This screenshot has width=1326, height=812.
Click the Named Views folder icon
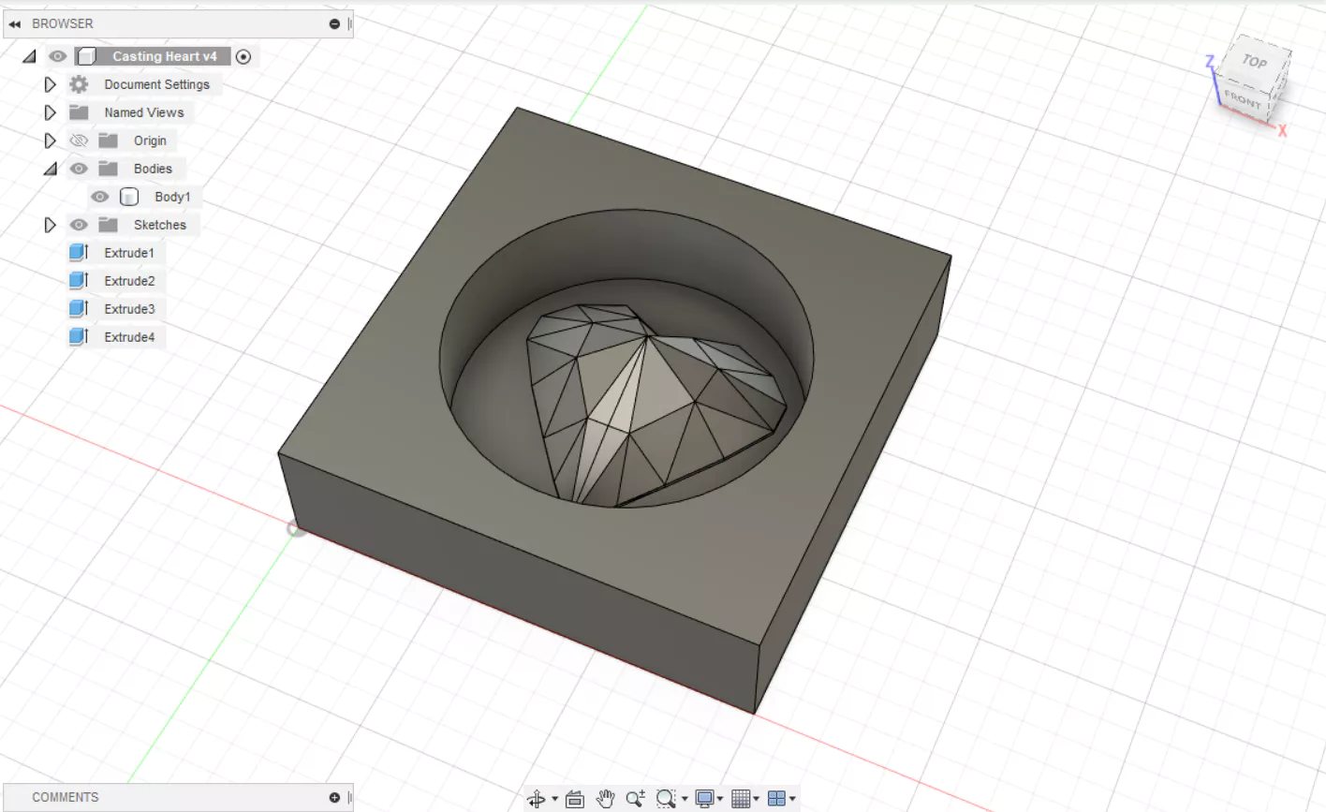(x=79, y=112)
